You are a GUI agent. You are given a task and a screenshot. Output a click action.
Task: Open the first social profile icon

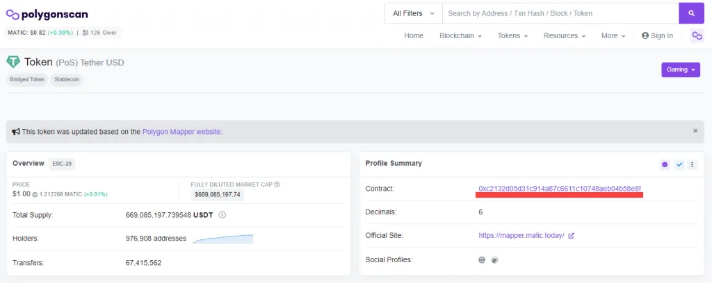[482, 260]
